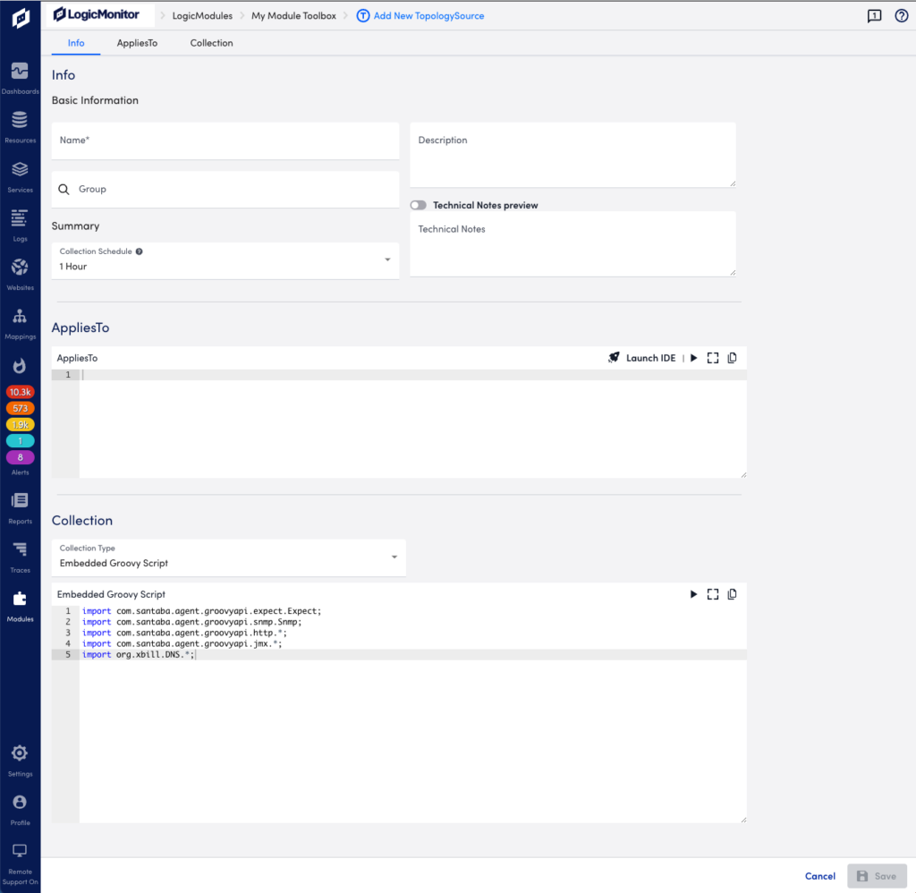Viewport: 916px width, 893px height.
Task: Open the help question mark icon
Action: tap(902, 16)
